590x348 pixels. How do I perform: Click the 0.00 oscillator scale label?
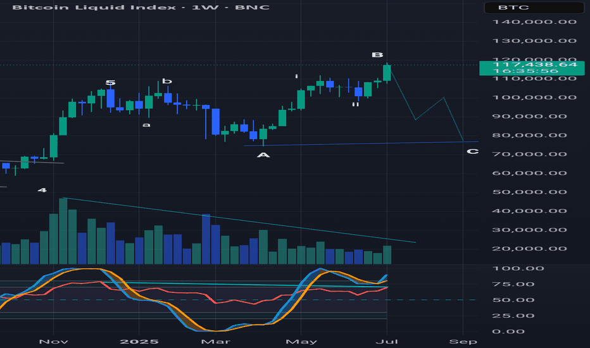coord(508,332)
